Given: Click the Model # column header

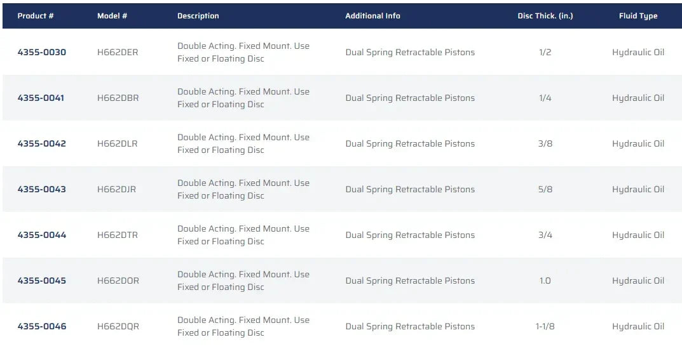Looking at the screenshot, I should [x=113, y=16].
